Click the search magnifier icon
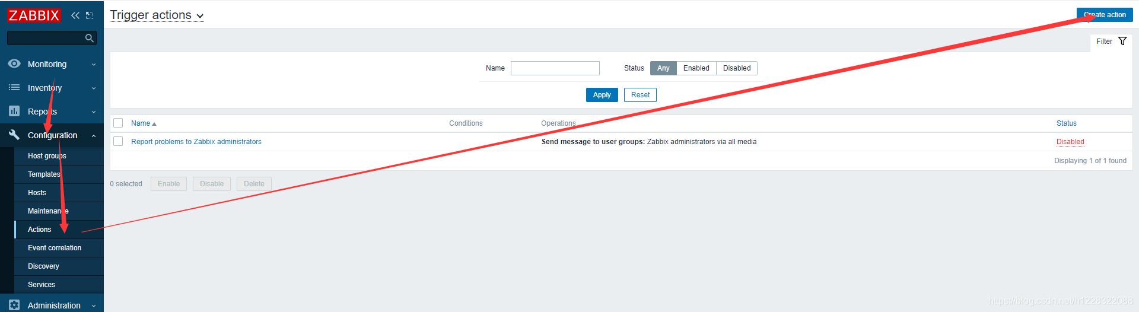 tap(90, 38)
